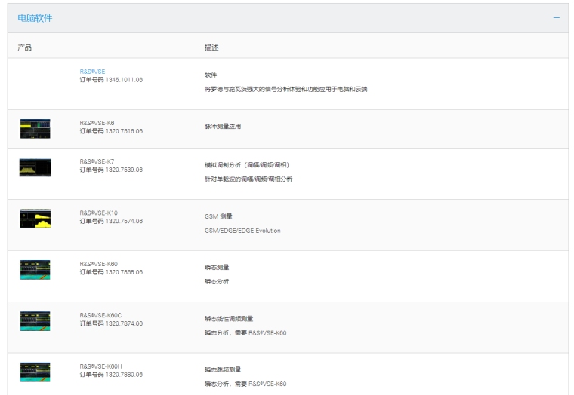This screenshot has width=574, height=395.
Task: Open the R&S®VSE-K60C product name
Action: pos(100,315)
